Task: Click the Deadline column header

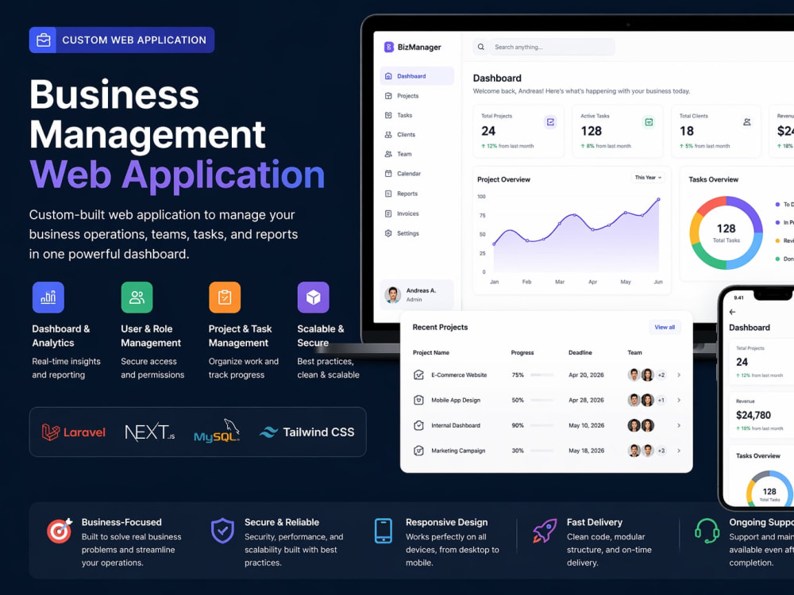Action: (x=580, y=353)
